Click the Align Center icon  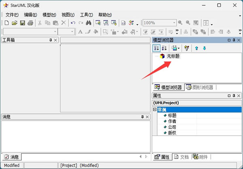[x=228, y=32]
